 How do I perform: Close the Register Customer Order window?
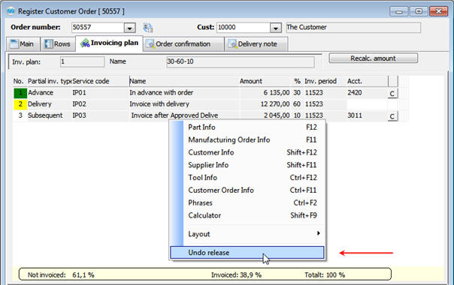pyautogui.click(x=438, y=11)
